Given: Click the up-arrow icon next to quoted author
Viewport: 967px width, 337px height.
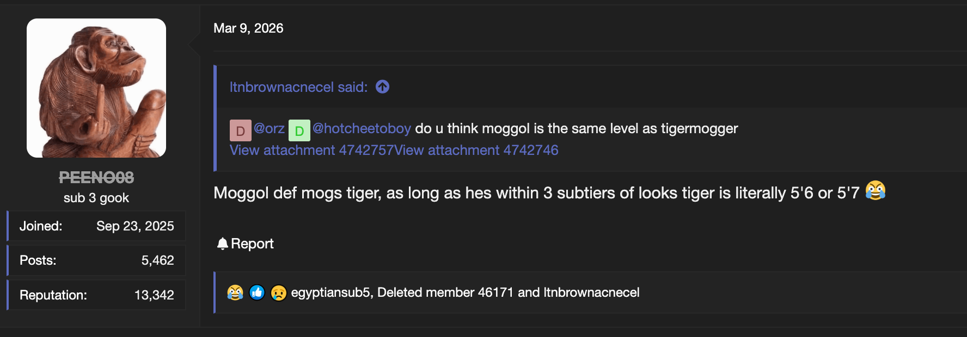Looking at the screenshot, I should pyautogui.click(x=383, y=87).
